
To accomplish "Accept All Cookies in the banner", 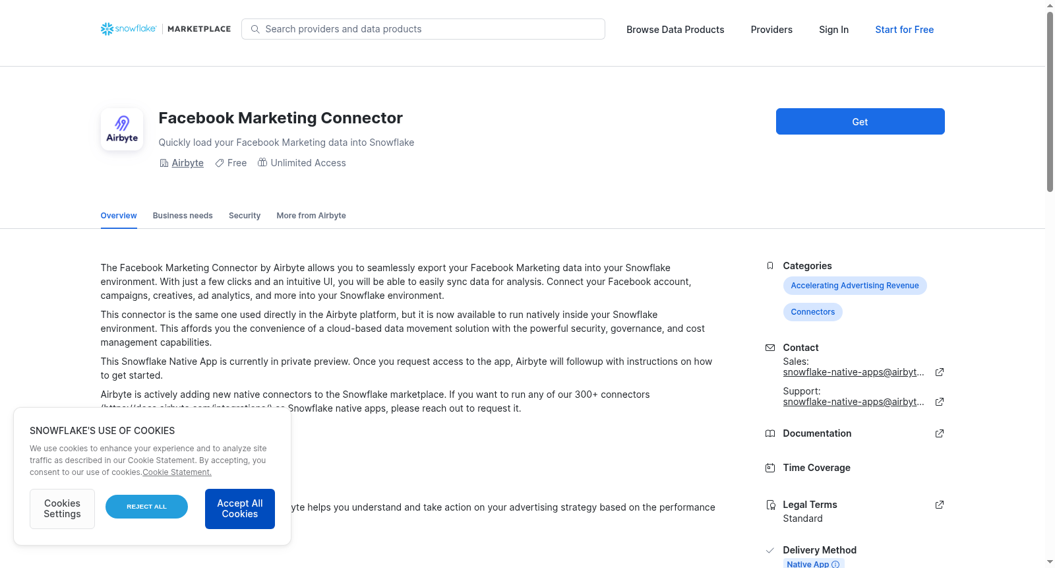I will pyautogui.click(x=240, y=509).
